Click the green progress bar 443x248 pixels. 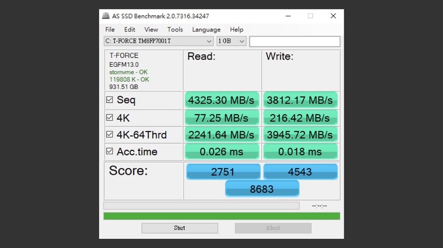point(221,216)
